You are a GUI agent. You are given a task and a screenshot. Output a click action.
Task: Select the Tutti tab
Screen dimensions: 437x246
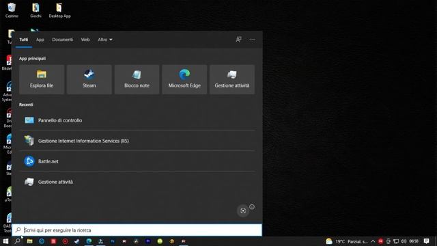[24, 40]
